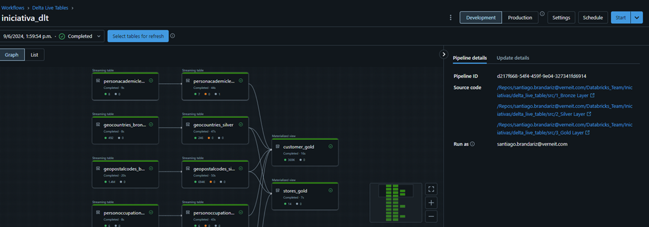The width and height of the screenshot is (649, 227).
Task: Switch to List view
Action: click(x=34, y=55)
